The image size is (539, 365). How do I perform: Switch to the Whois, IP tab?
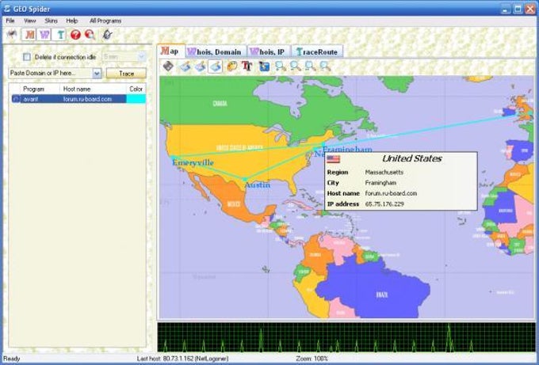[x=269, y=51]
